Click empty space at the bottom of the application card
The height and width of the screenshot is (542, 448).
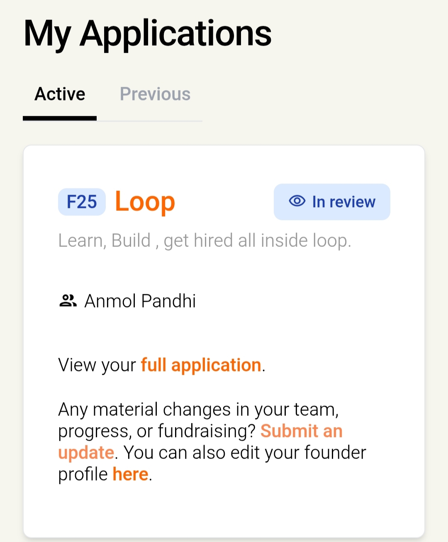pyautogui.click(x=224, y=511)
